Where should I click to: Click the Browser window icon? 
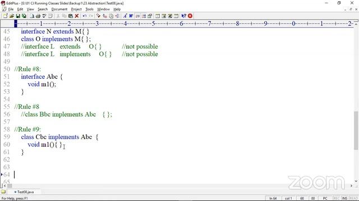(158, 16)
